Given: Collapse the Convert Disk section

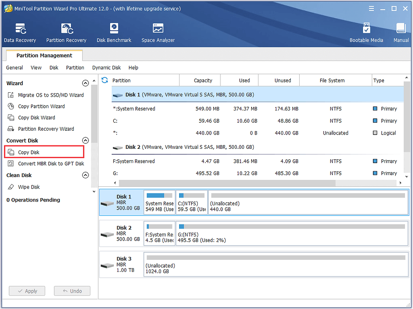Looking at the screenshot, I should point(85,140).
